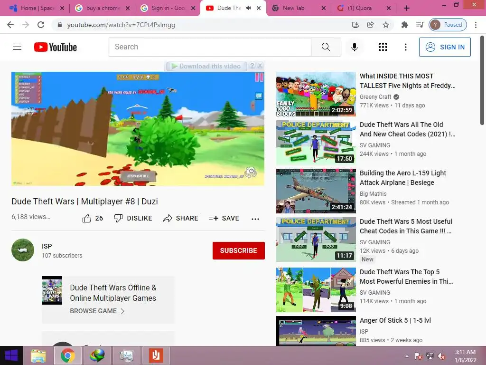Open the help question mark on download bar
The image size is (486, 365).
click(x=252, y=66)
